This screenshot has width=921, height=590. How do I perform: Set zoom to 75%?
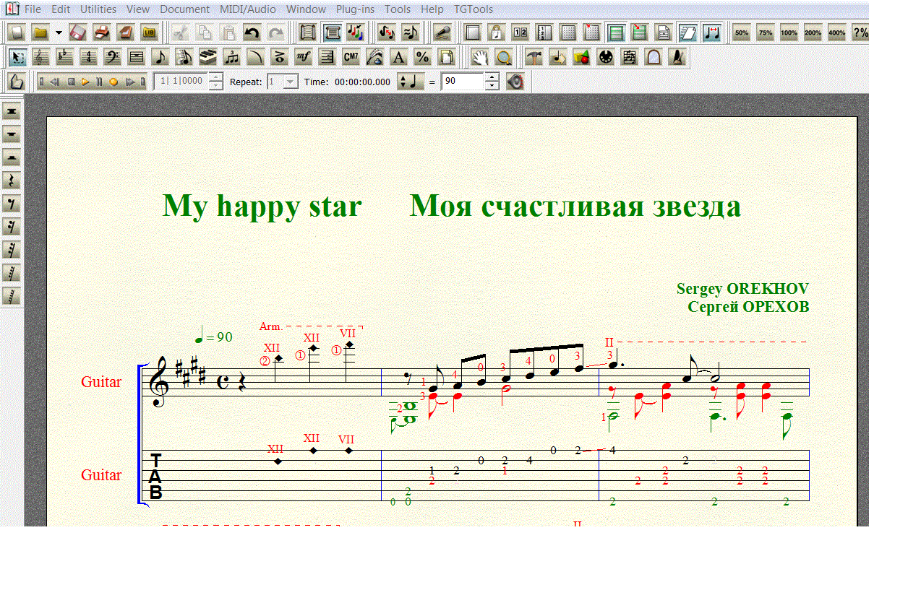(766, 32)
